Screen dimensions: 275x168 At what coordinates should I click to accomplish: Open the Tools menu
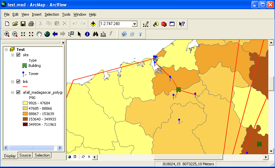click(66, 14)
